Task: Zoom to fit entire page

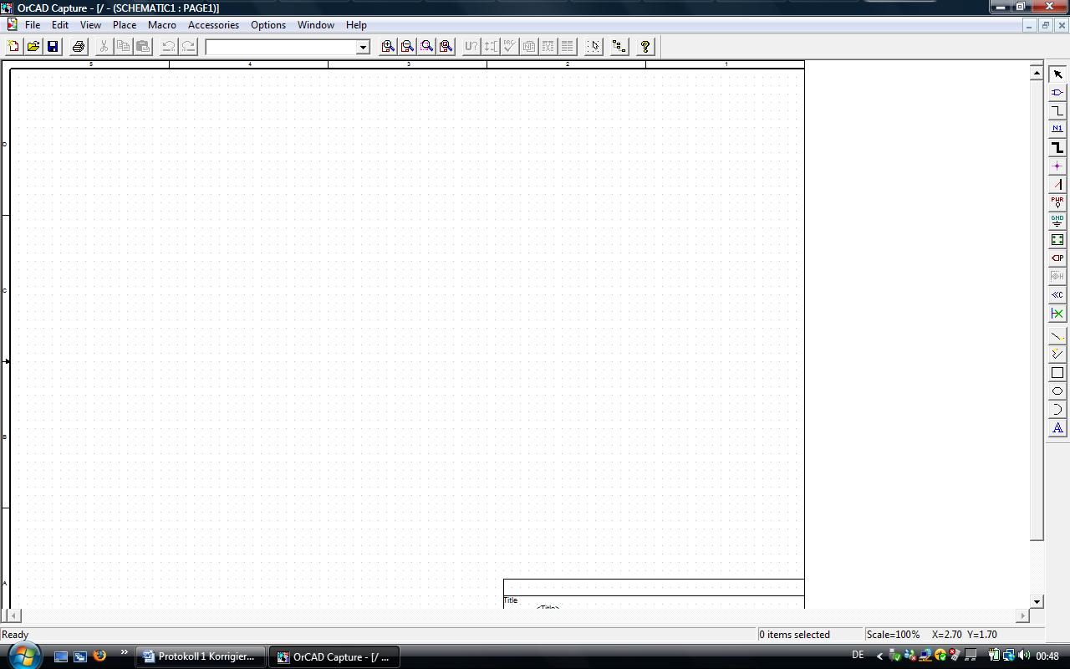Action: 446,47
